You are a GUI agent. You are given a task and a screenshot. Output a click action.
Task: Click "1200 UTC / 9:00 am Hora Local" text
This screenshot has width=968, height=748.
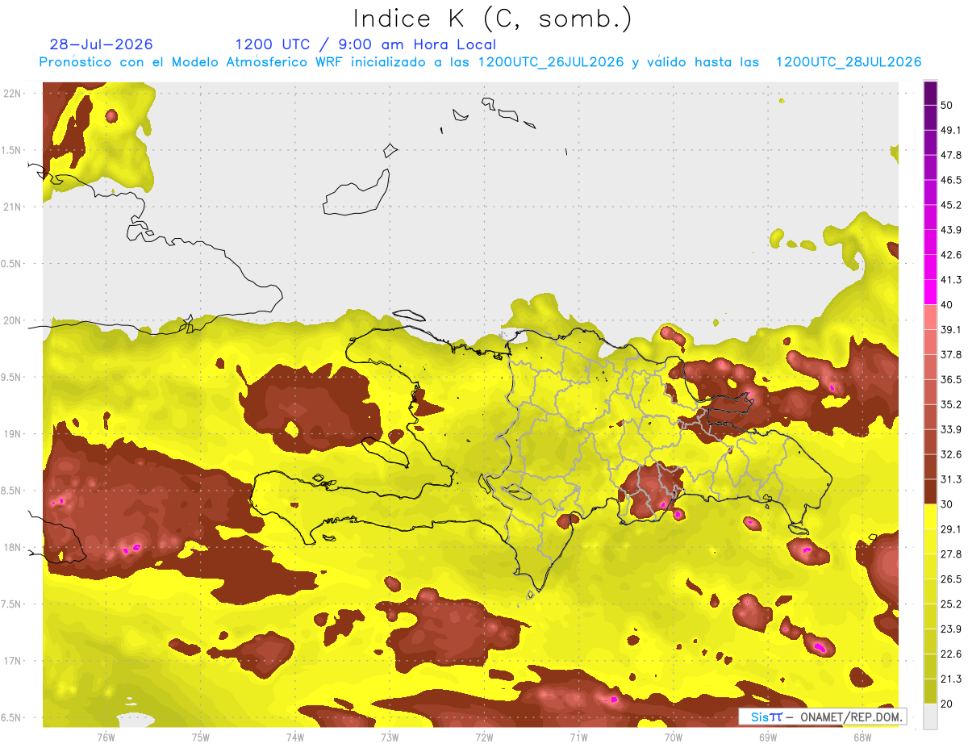tap(365, 44)
